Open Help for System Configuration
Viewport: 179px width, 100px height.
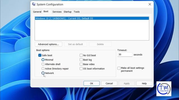click(144, 83)
